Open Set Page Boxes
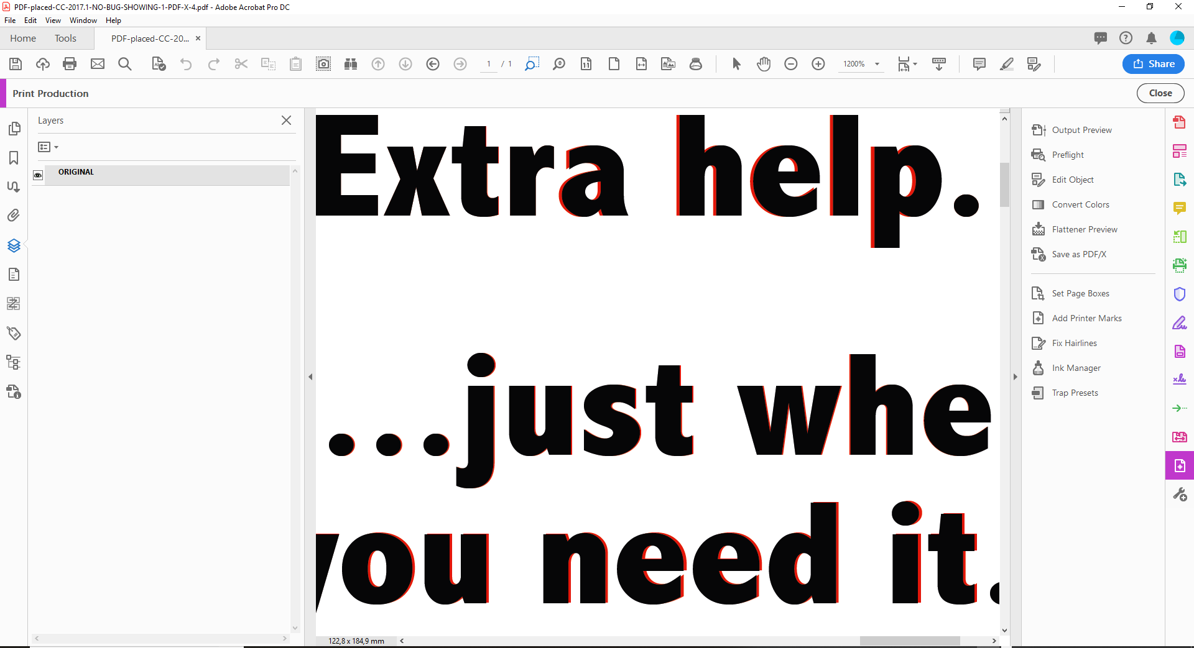This screenshot has width=1194, height=648. click(x=1080, y=293)
